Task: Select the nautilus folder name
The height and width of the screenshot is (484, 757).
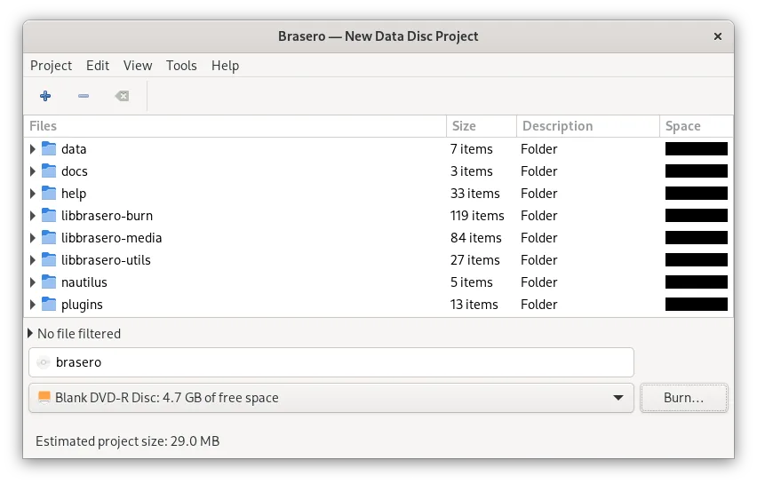Action: pyautogui.click(x=84, y=282)
